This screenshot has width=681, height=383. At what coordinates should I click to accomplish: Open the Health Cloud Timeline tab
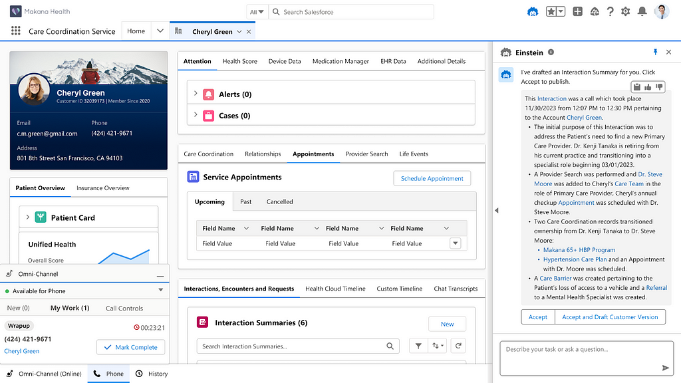point(335,289)
